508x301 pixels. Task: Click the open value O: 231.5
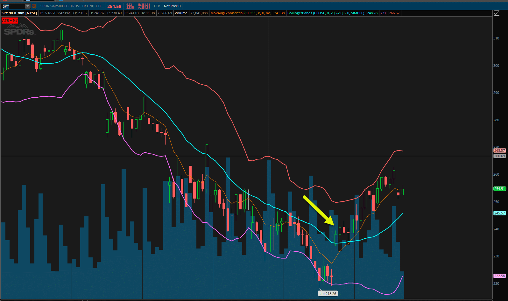(80, 13)
